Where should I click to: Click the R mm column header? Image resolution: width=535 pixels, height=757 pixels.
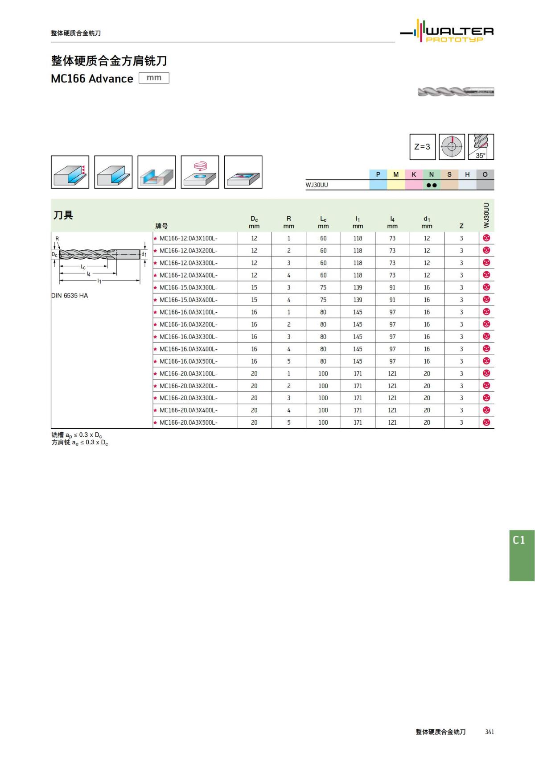(x=289, y=222)
